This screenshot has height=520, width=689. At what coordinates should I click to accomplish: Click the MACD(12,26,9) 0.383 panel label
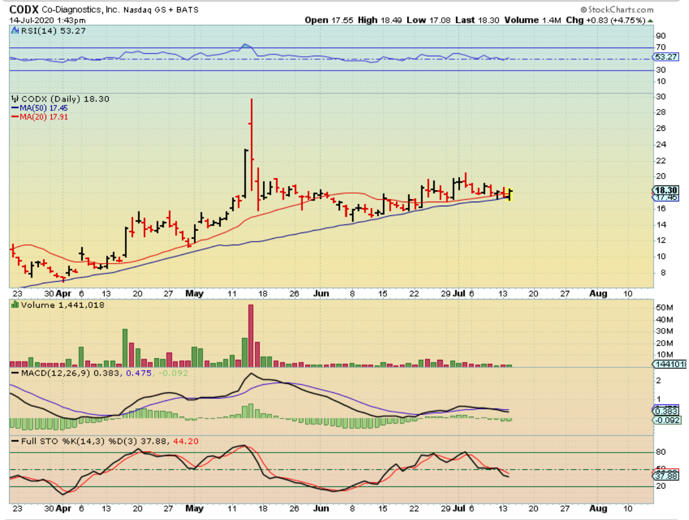pyautogui.click(x=71, y=374)
